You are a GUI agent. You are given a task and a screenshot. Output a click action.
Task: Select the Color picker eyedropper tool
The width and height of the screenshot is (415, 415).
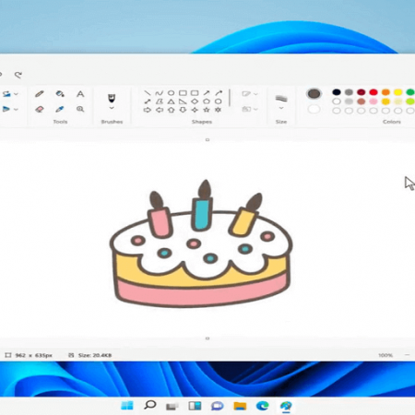[60, 109]
